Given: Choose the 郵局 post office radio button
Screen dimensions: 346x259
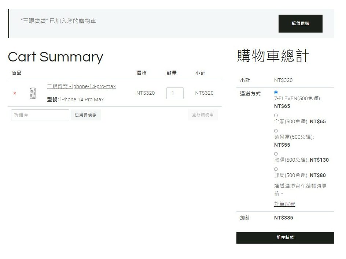Looking at the screenshot, I should (276, 169).
